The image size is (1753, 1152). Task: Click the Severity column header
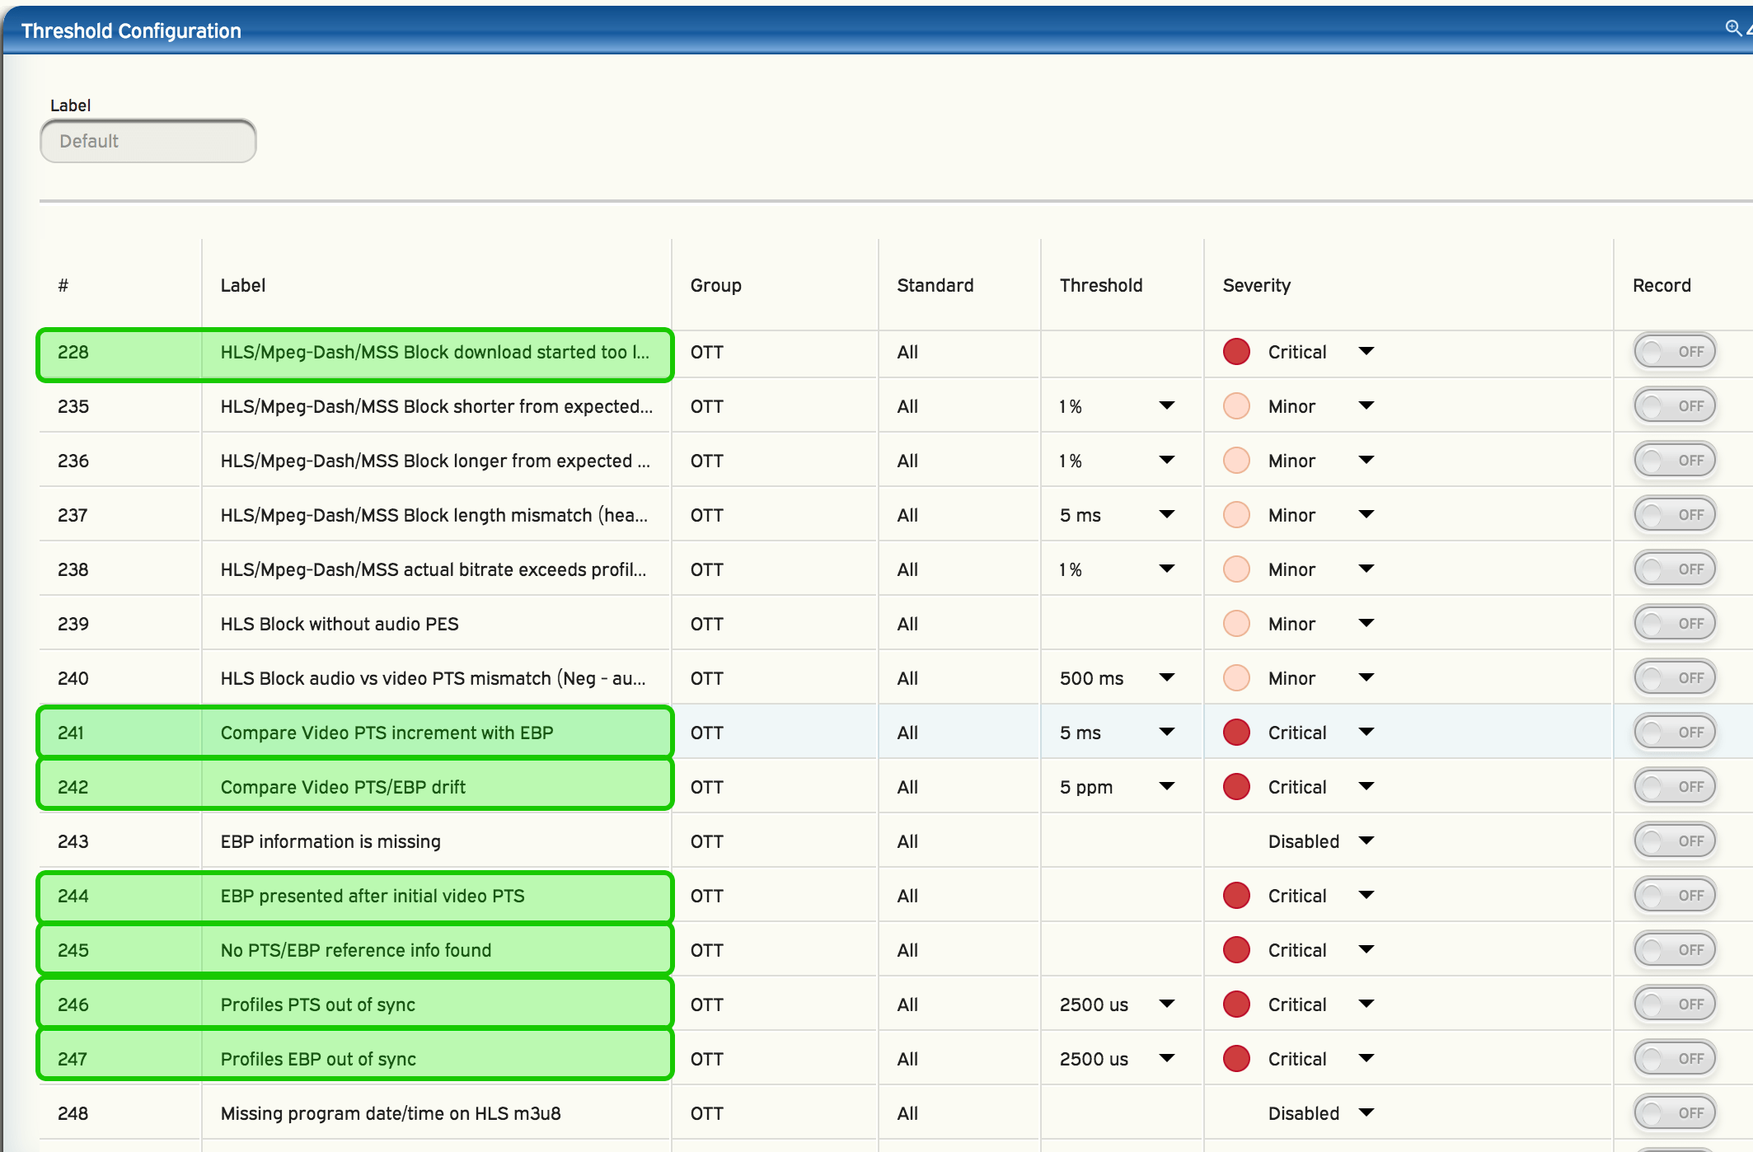coord(1256,285)
